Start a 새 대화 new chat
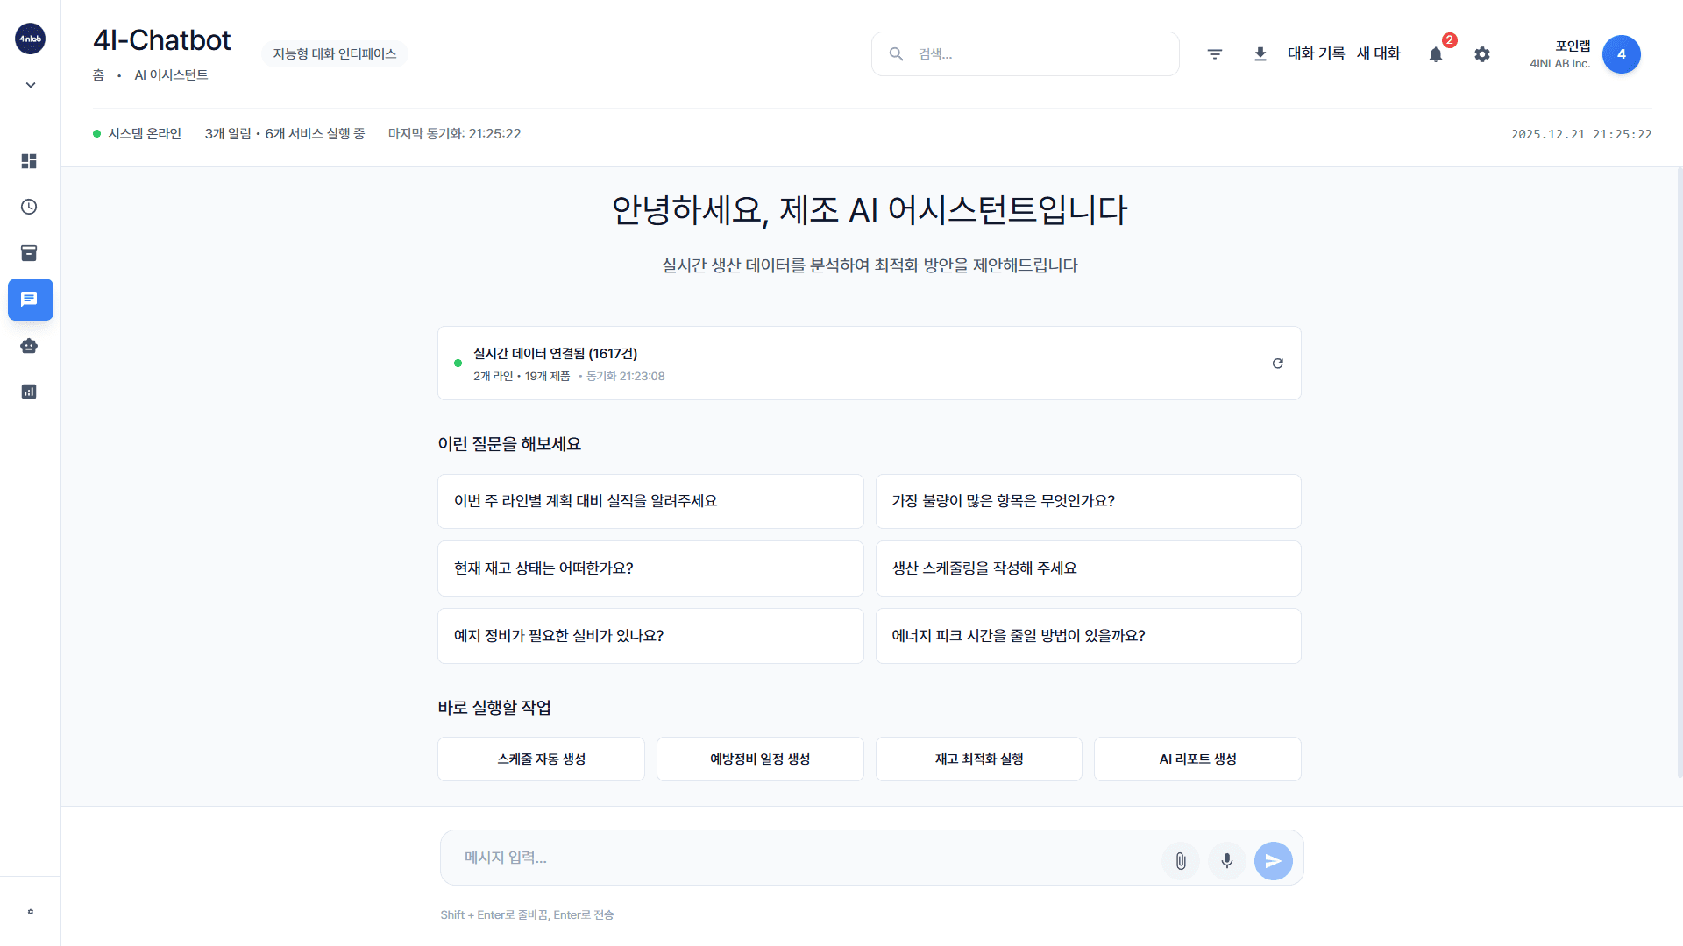The image size is (1683, 946). (1379, 53)
